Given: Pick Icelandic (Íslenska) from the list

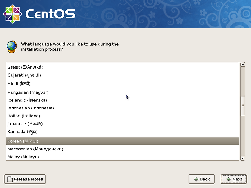Looking at the screenshot, I should pos(123,100).
